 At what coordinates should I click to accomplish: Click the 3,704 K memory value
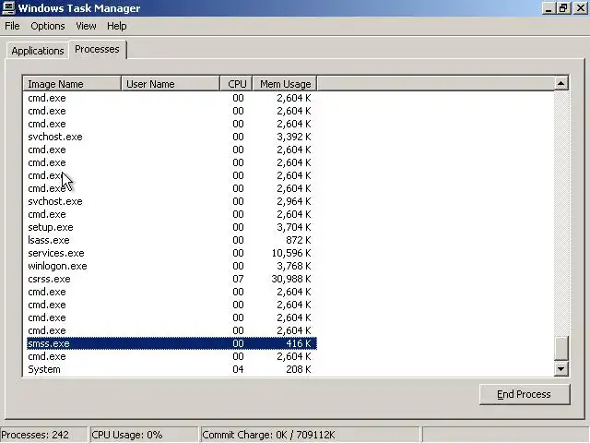point(294,228)
